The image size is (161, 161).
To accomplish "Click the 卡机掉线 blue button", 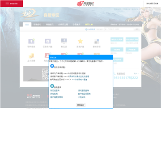I will pyautogui.click(x=117, y=50).
